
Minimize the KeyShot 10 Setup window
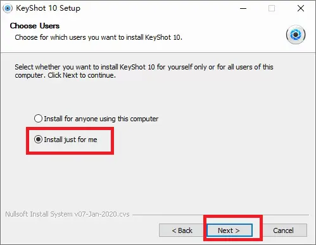pyautogui.click(x=243, y=8)
